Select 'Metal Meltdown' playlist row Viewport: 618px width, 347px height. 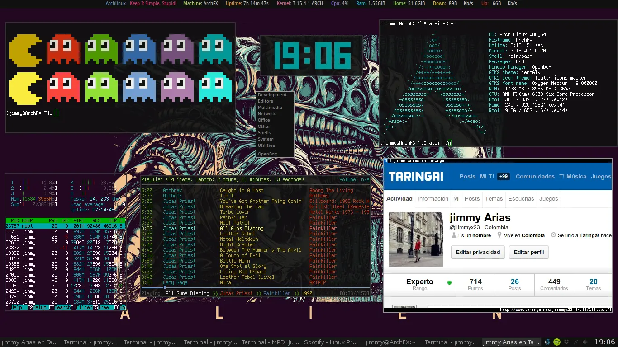255,239
